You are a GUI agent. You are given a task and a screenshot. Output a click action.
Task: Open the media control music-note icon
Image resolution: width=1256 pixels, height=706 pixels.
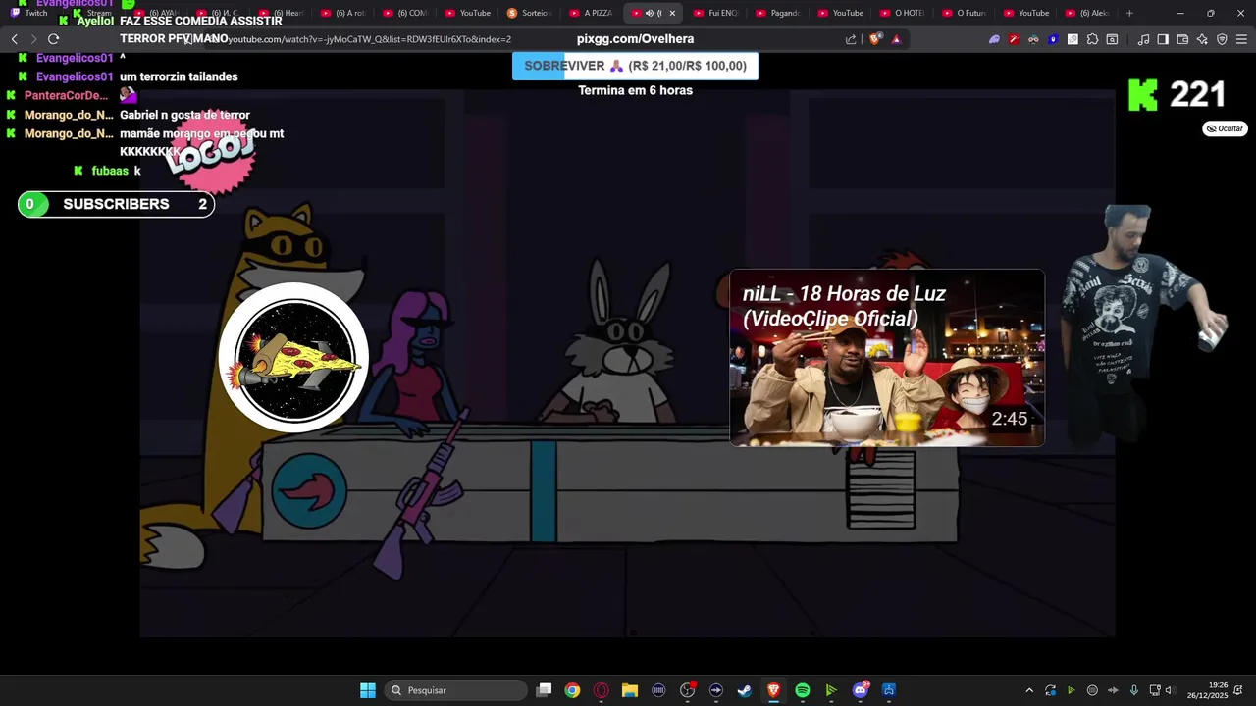(1143, 39)
